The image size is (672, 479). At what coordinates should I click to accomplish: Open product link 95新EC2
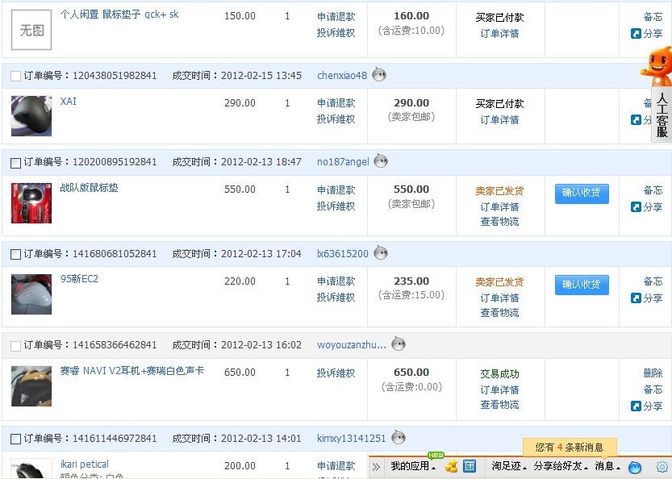click(79, 279)
